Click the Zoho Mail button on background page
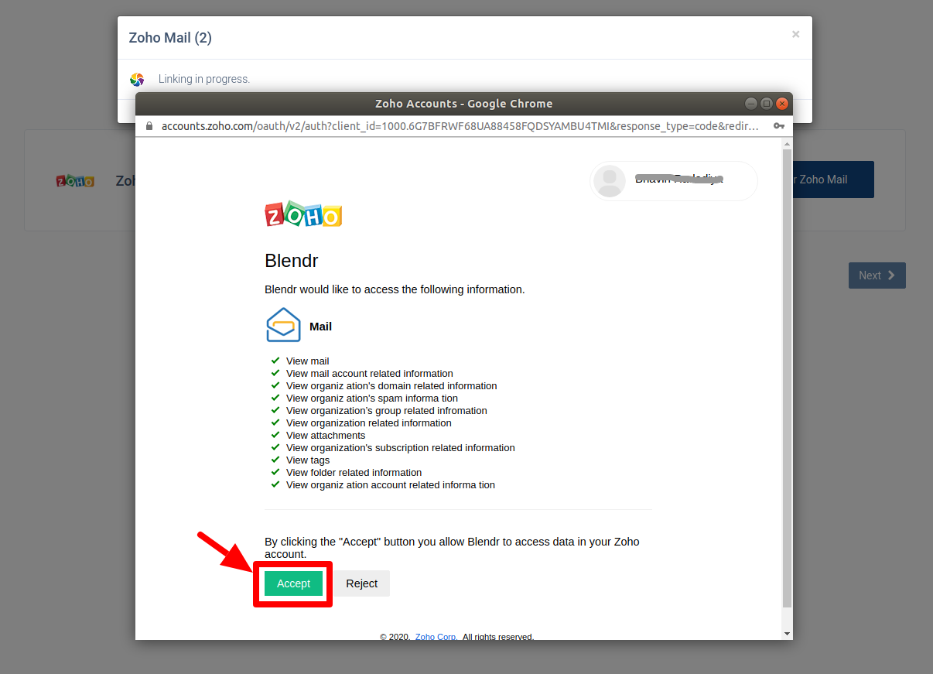This screenshot has width=933, height=674. click(832, 180)
